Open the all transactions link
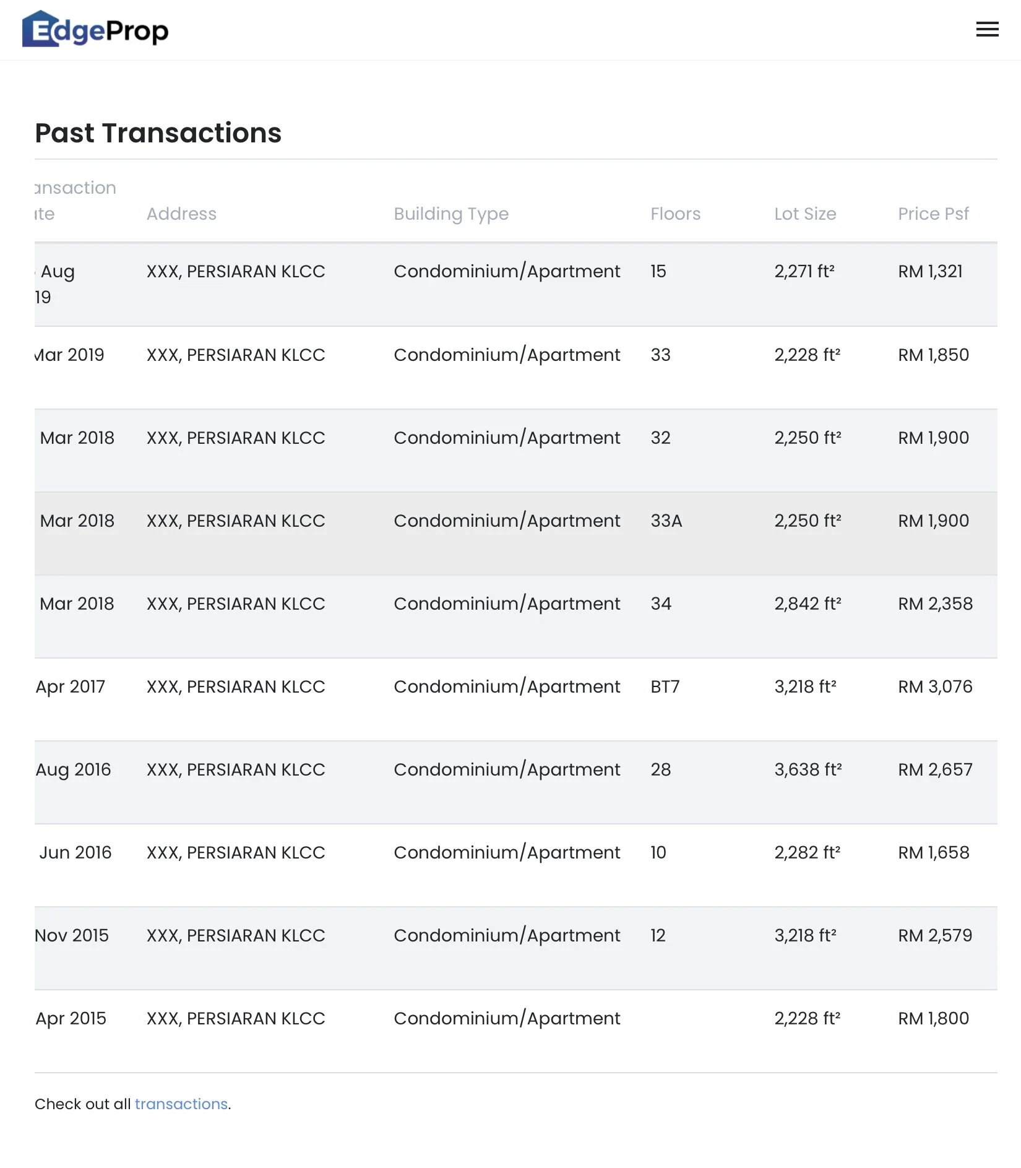 (181, 1104)
